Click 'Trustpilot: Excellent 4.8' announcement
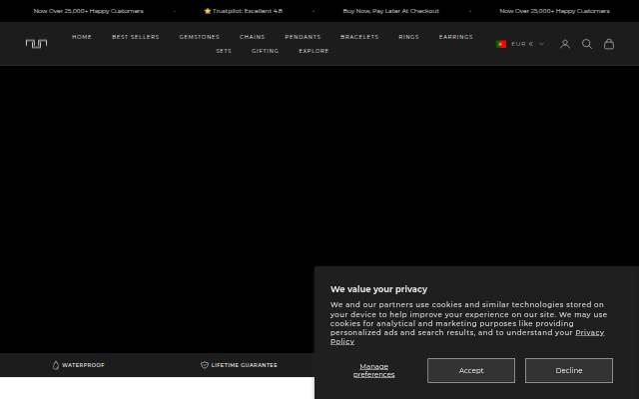The height and width of the screenshot is (399, 639). click(244, 11)
